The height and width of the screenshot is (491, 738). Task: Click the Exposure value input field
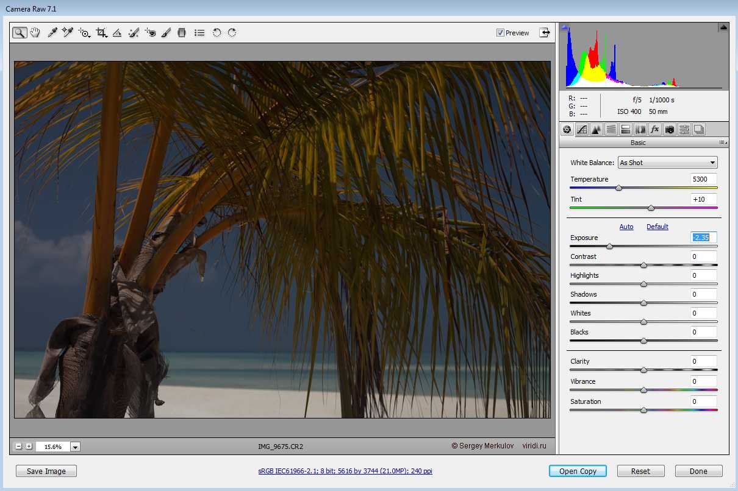[x=703, y=238]
